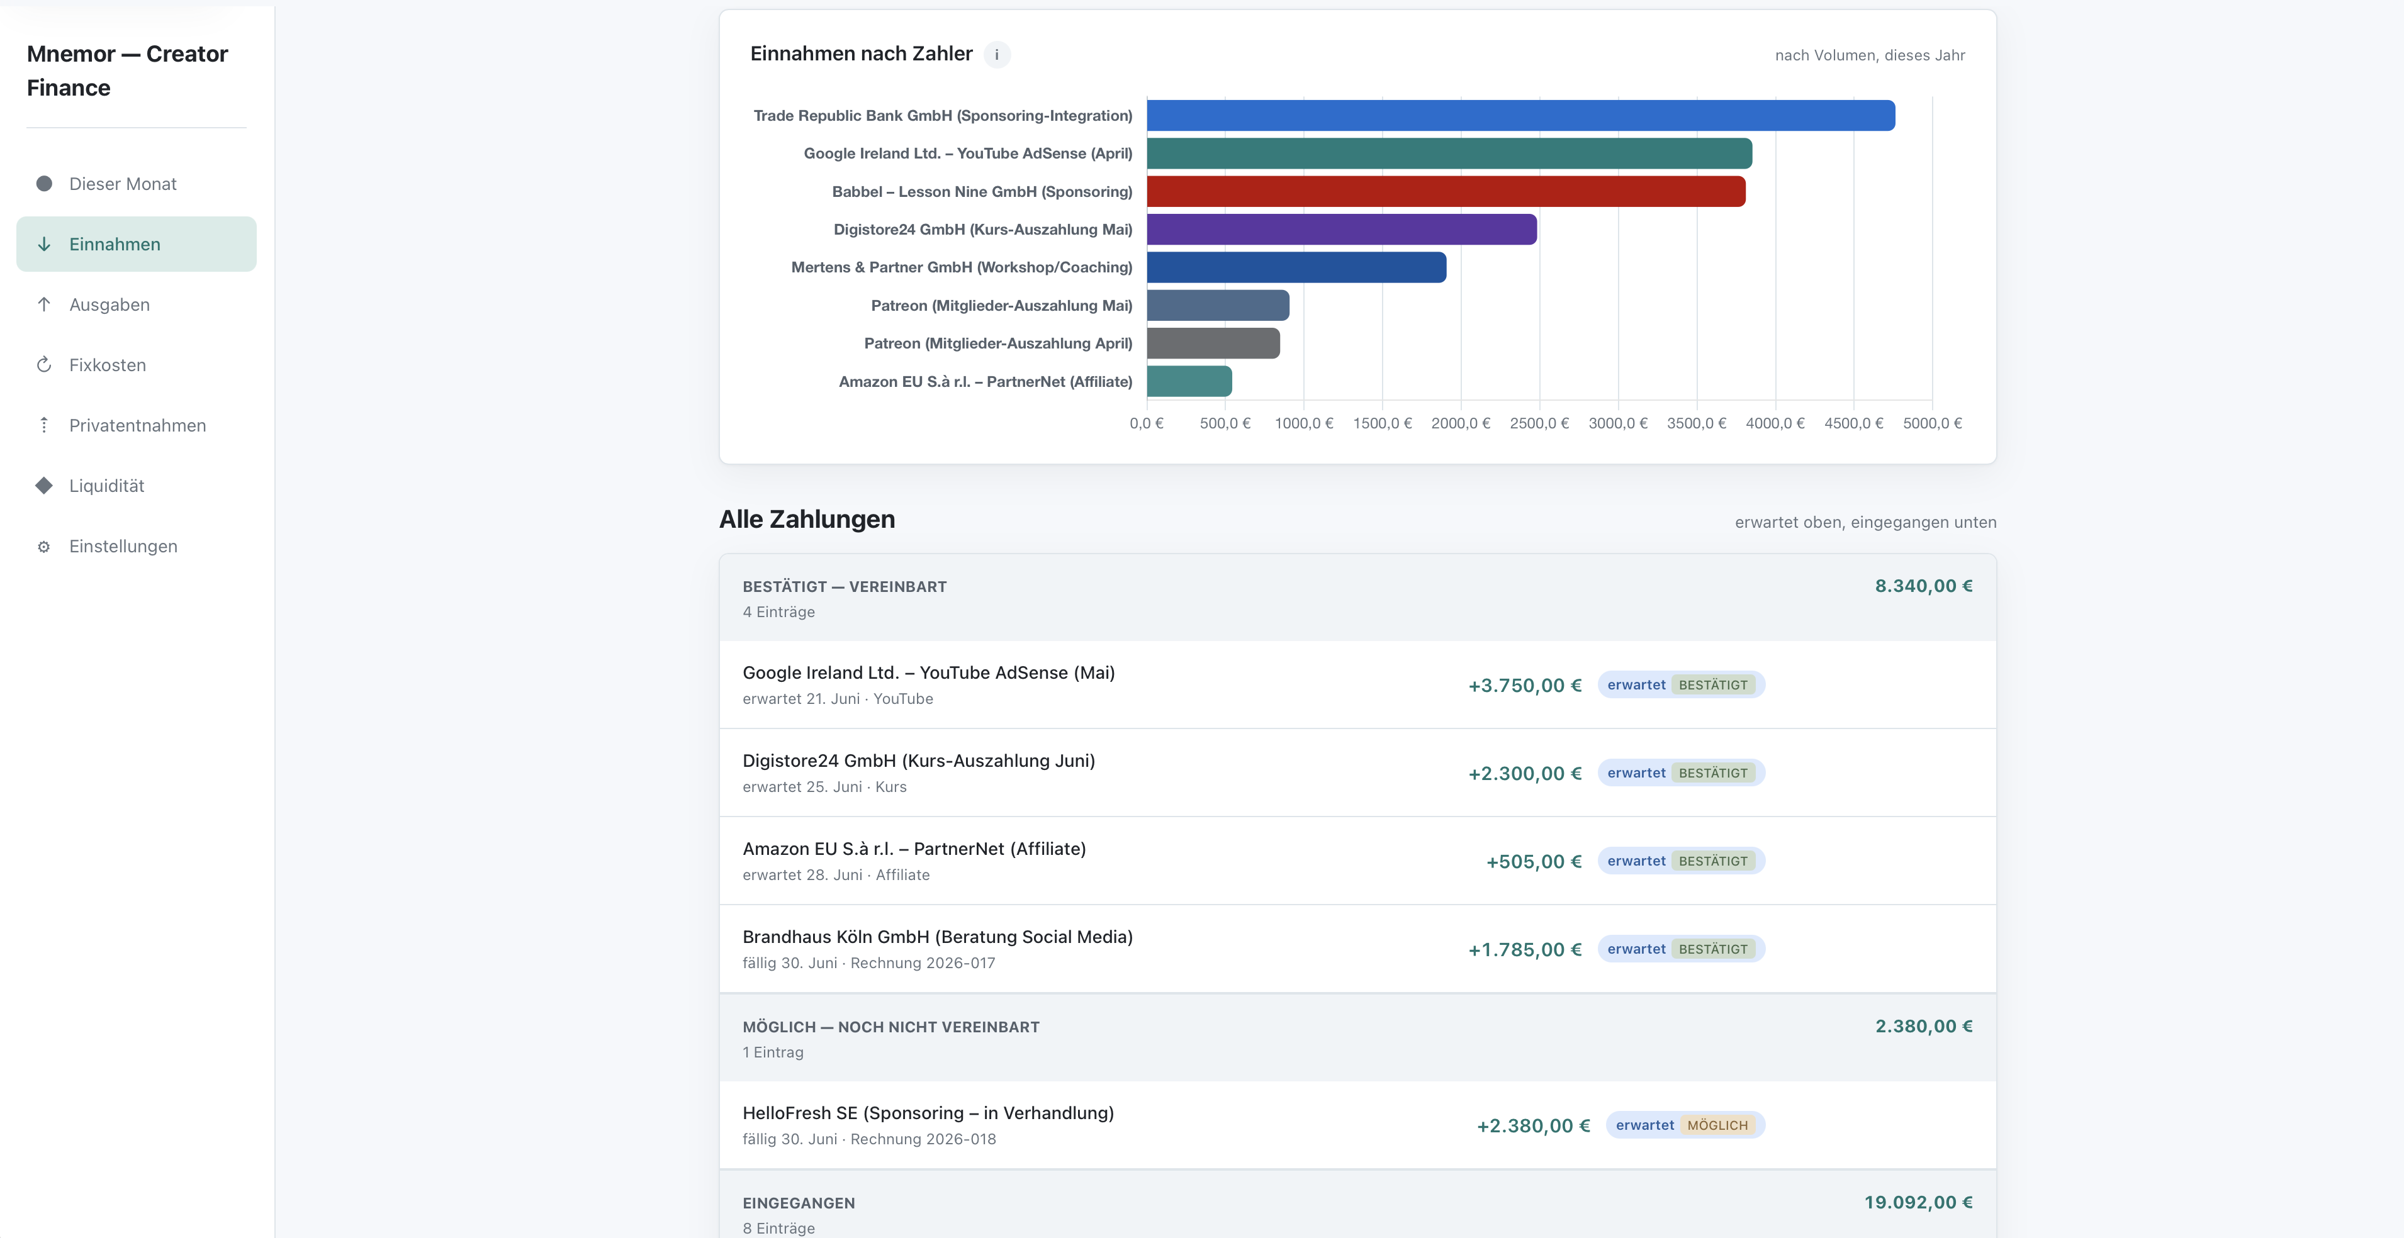Click the BESTÄTIGT badge on the YouTube AdSense (Mai) row
The width and height of the screenshot is (2404, 1238).
coord(1714,685)
